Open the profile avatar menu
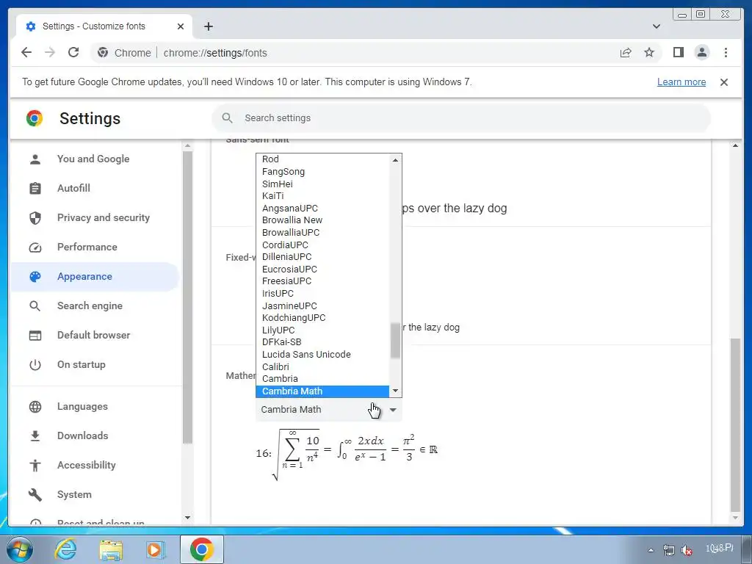The height and width of the screenshot is (564, 752). pyautogui.click(x=701, y=52)
